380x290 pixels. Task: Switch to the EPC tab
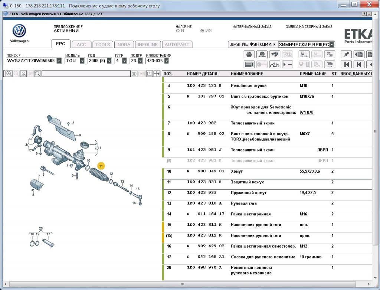coord(60,44)
